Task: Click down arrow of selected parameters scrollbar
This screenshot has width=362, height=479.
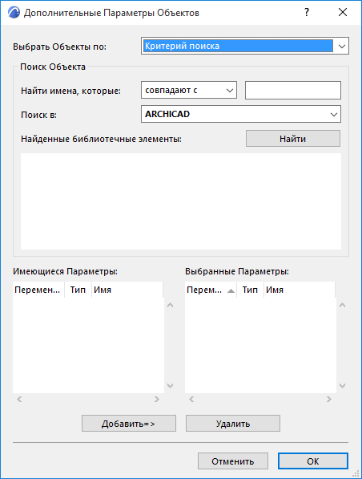Action: (343, 385)
